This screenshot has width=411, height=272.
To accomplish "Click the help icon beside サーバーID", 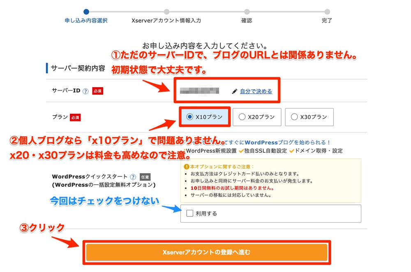I will (x=85, y=91).
